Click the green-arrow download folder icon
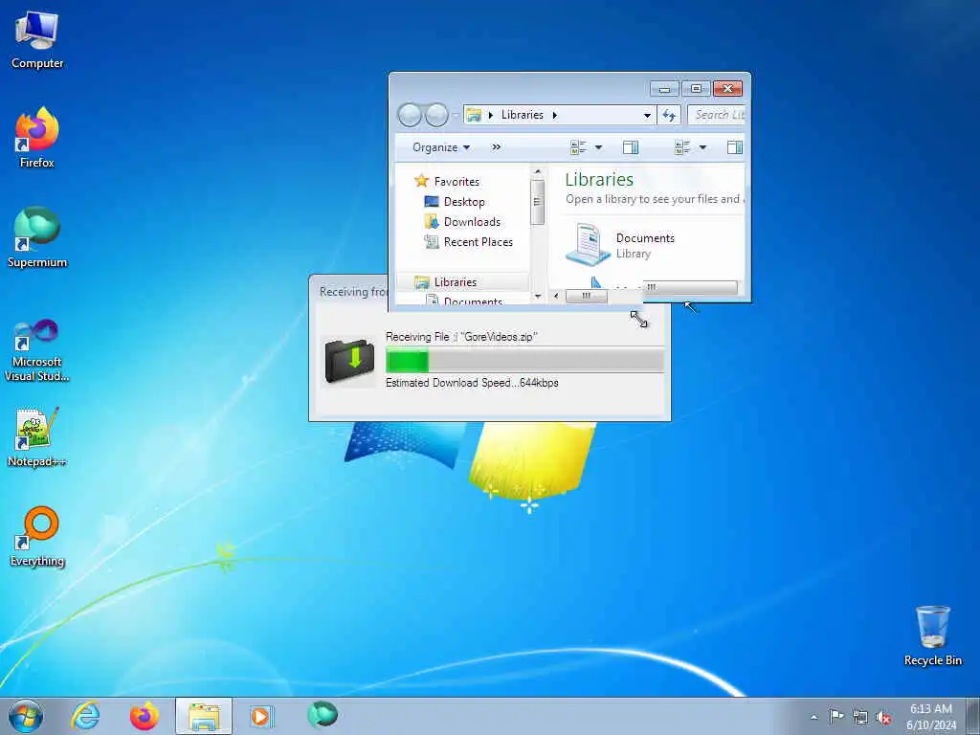 [350, 361]
